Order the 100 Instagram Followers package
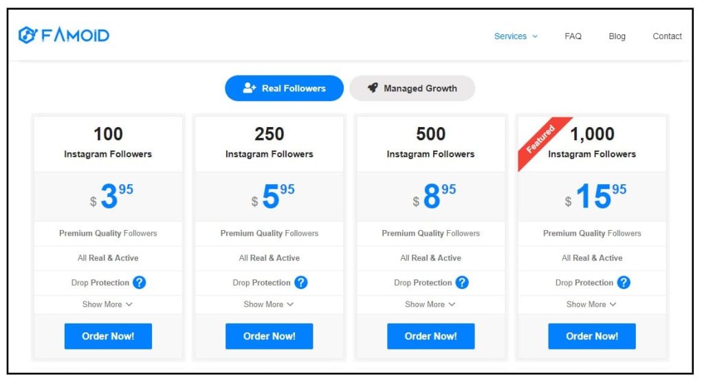704x386 pixels. [x=108, y=337]
